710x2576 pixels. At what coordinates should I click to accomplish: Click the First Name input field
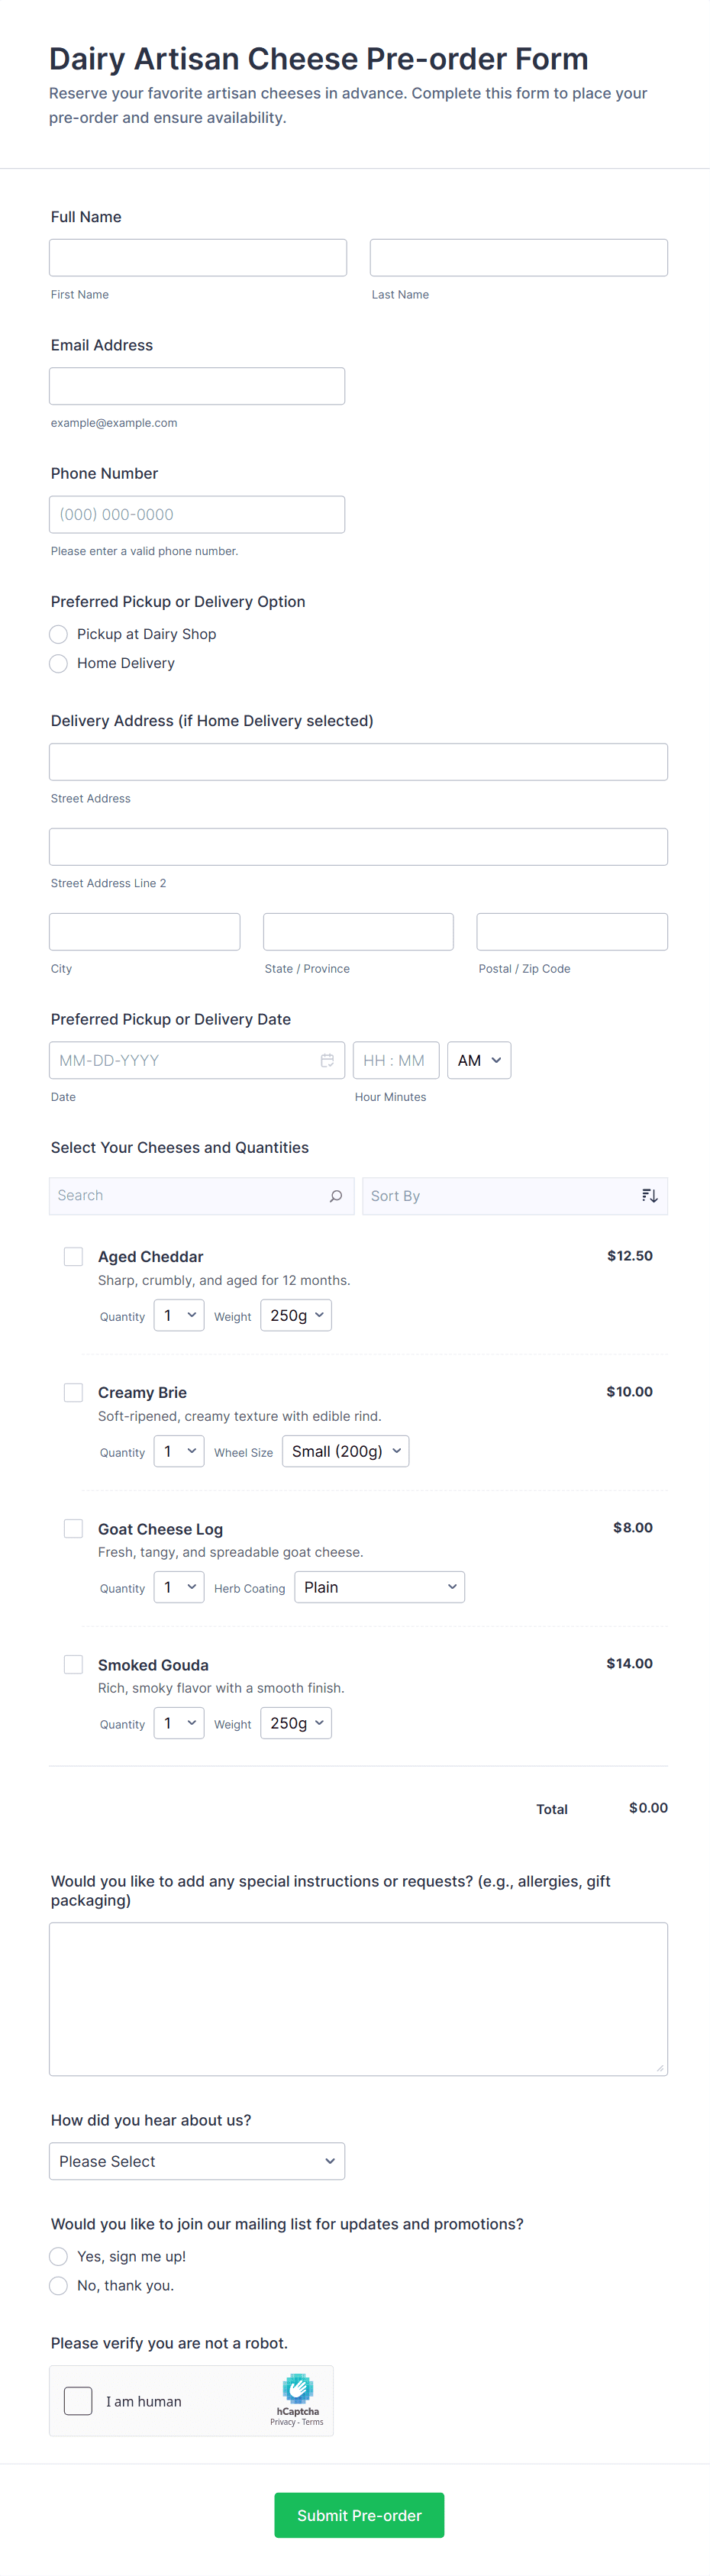point(198,257)
